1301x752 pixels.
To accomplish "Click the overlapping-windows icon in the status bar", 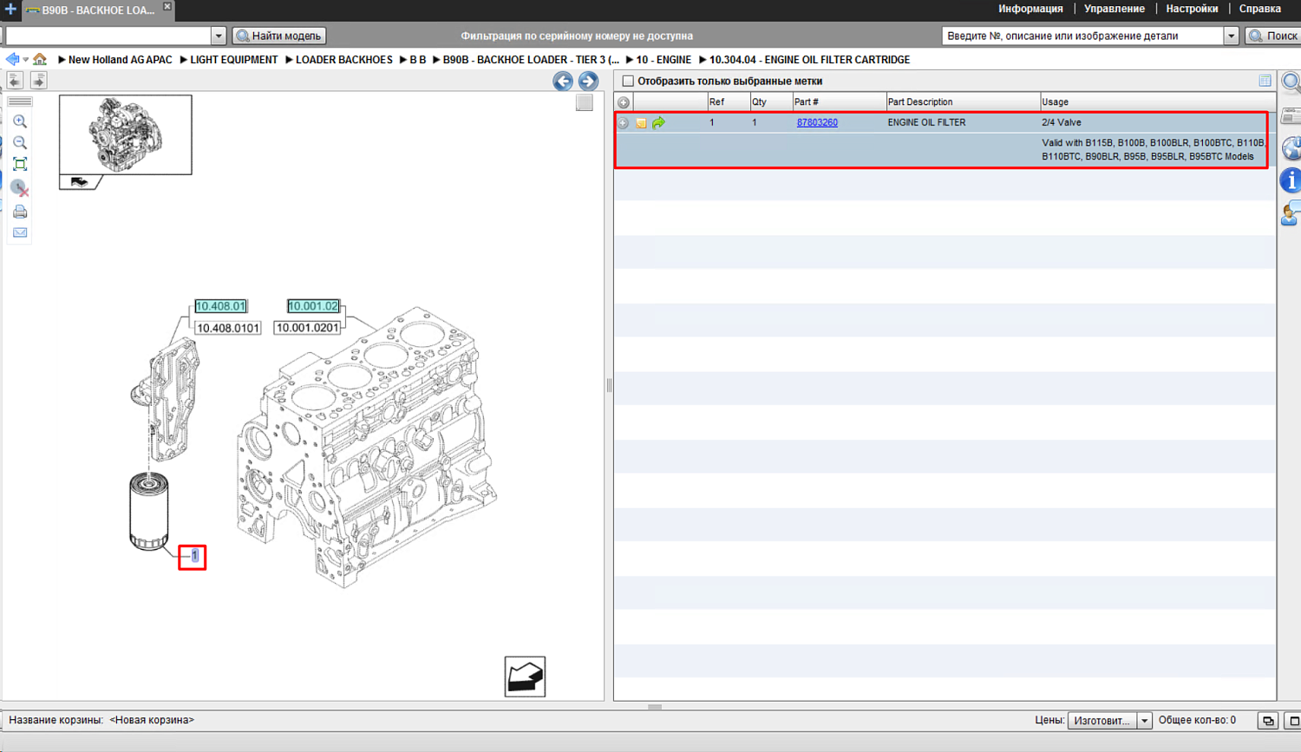I will pos(1268,721).
